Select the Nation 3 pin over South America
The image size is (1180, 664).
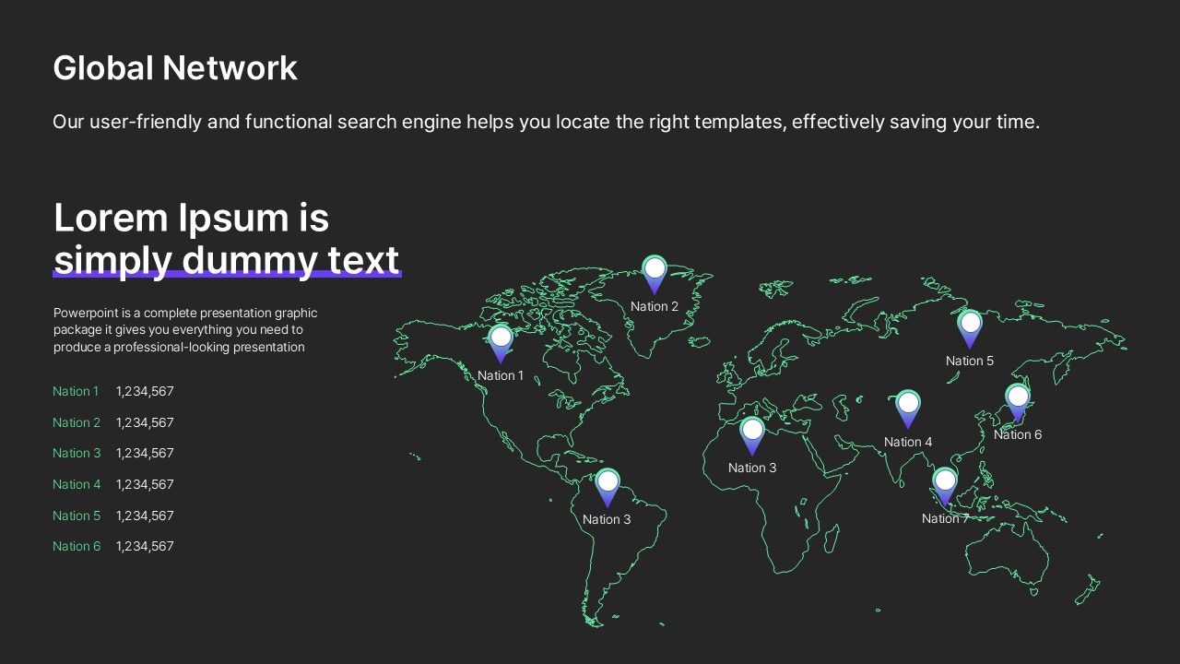point(607,485)
